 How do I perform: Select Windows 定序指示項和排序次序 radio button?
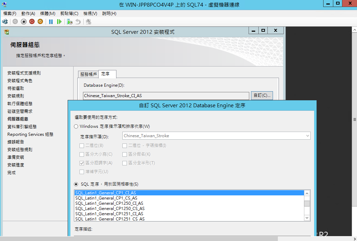[x=76, y=126]
